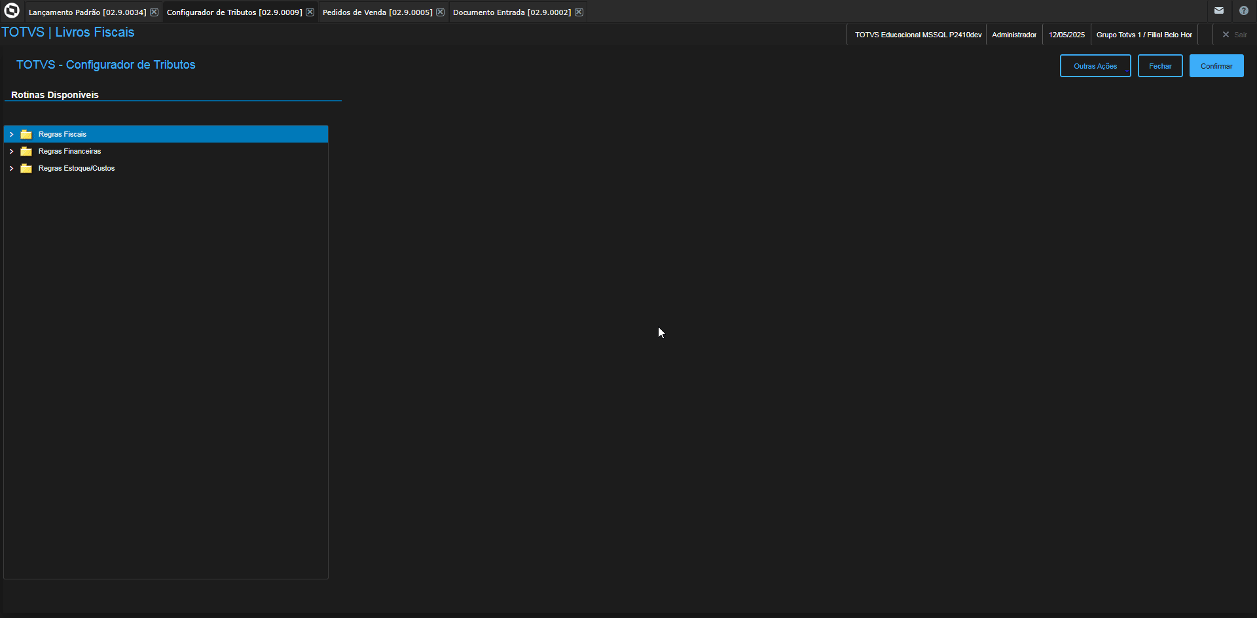The height and width of the screenshot is (618, 1257).
Task: Click the Regras Estoque/Custos folder icon
Action: pos(26,168)
